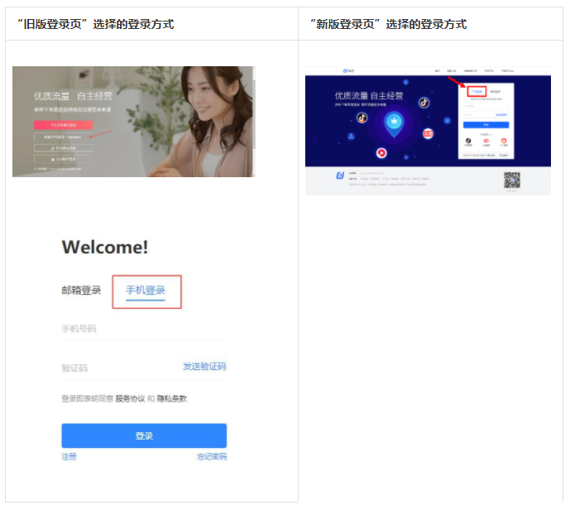570x510 pixels.
Task: Click the orange Huoshan login icon in new card
Action: tap(504, 141)
